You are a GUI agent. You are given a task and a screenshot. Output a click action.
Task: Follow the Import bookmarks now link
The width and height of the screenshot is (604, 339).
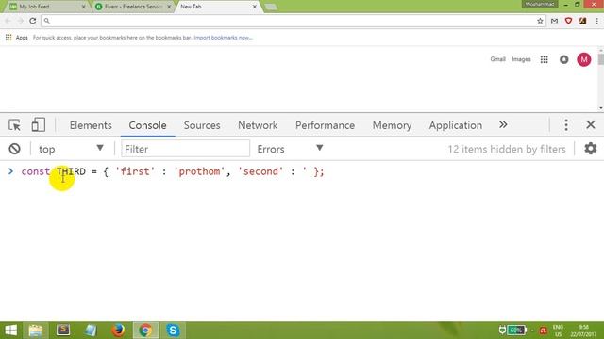(x=223, y=38)
